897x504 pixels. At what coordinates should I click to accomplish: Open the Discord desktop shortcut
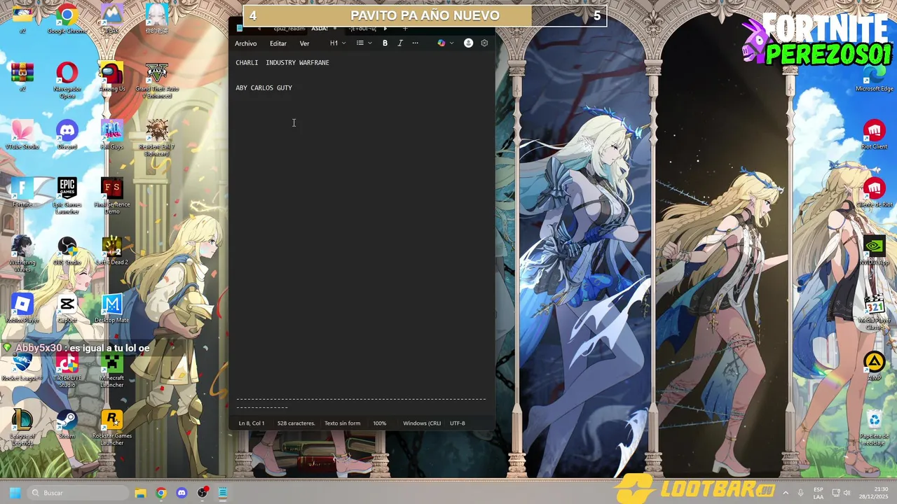(x=67, y=134)
